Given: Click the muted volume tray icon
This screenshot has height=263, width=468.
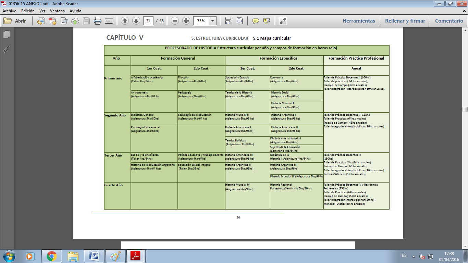Looking at the screenshot, I should click(422, 256).
